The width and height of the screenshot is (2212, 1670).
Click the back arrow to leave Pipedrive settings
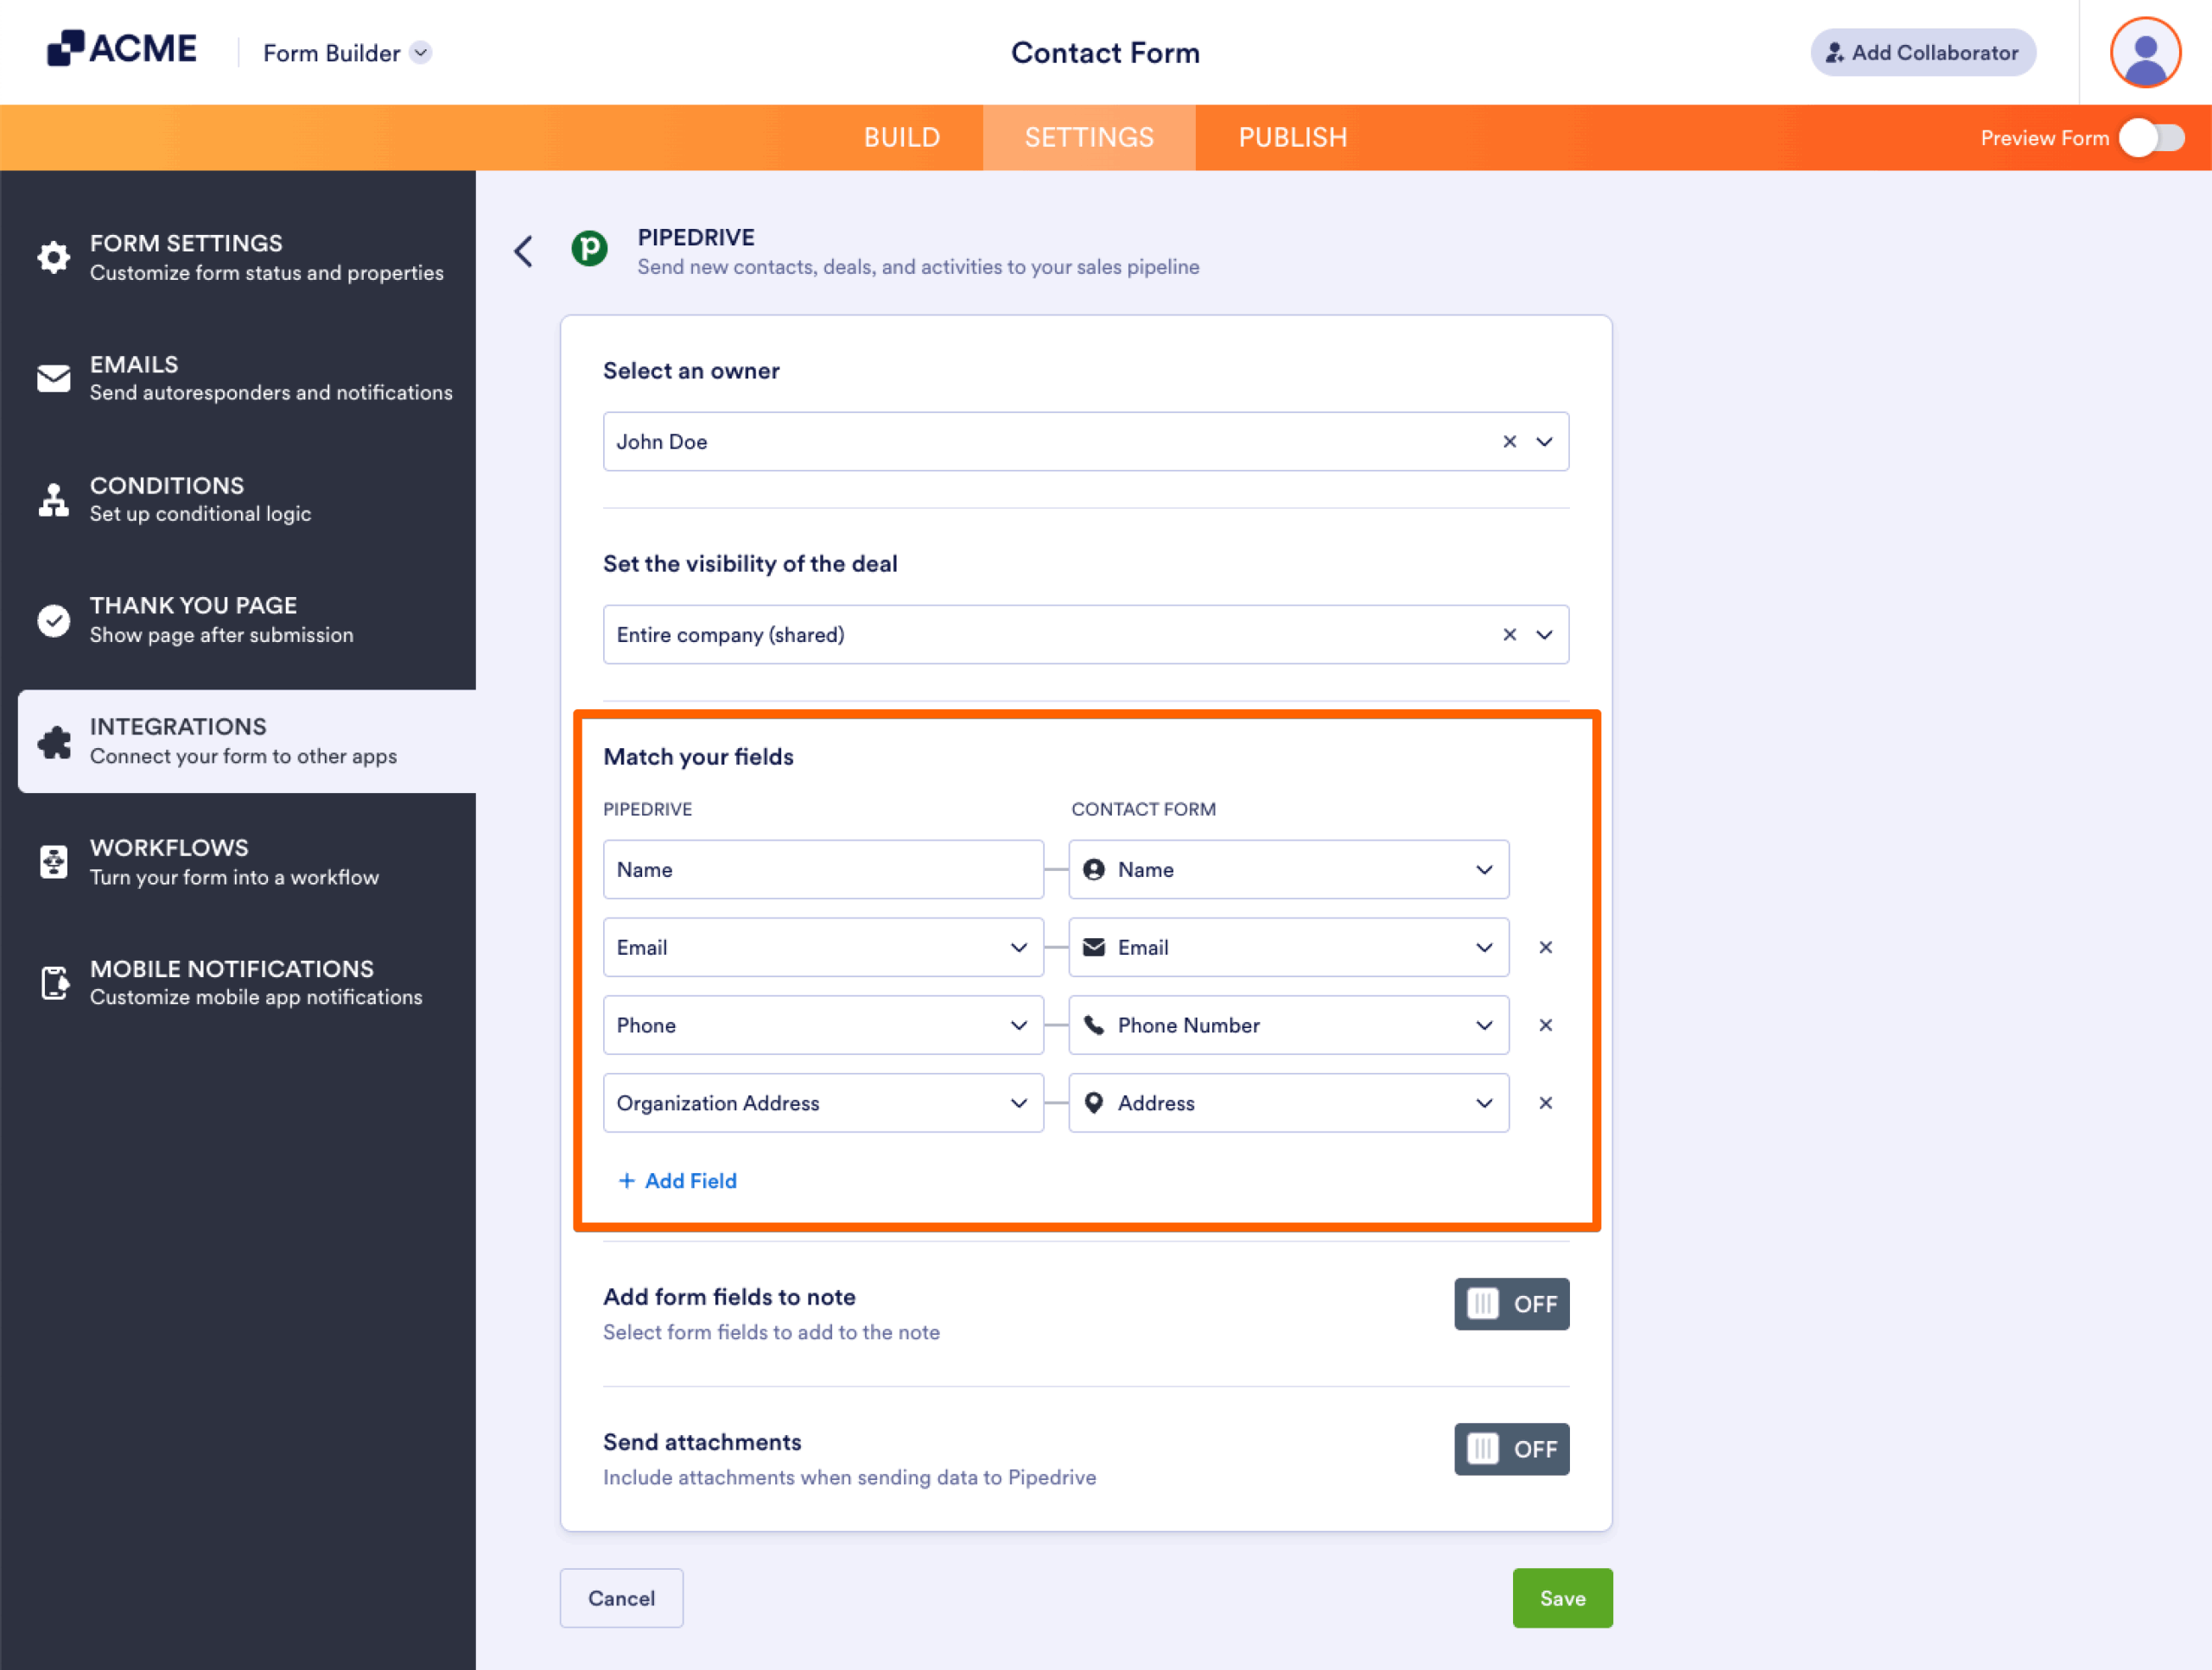[x=523, y=251]
